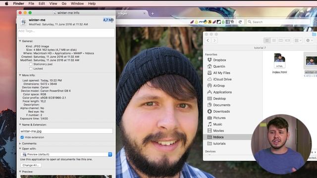
Task: Switch Finder to column view
Action: pos(281,41)
